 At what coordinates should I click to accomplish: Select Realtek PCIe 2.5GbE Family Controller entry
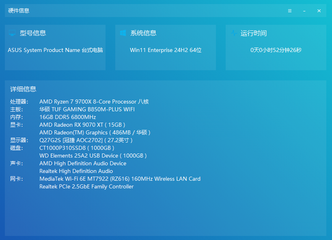[x=86, y=187]
